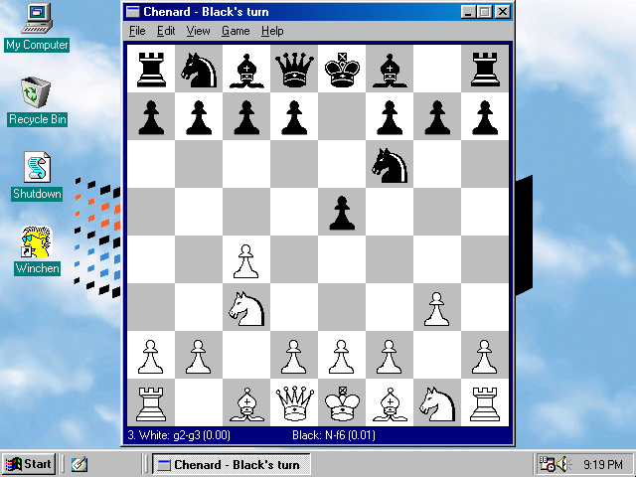Screen dimensions: 636x477
Task: Open the View menu
Action: [x=198, y=31]
